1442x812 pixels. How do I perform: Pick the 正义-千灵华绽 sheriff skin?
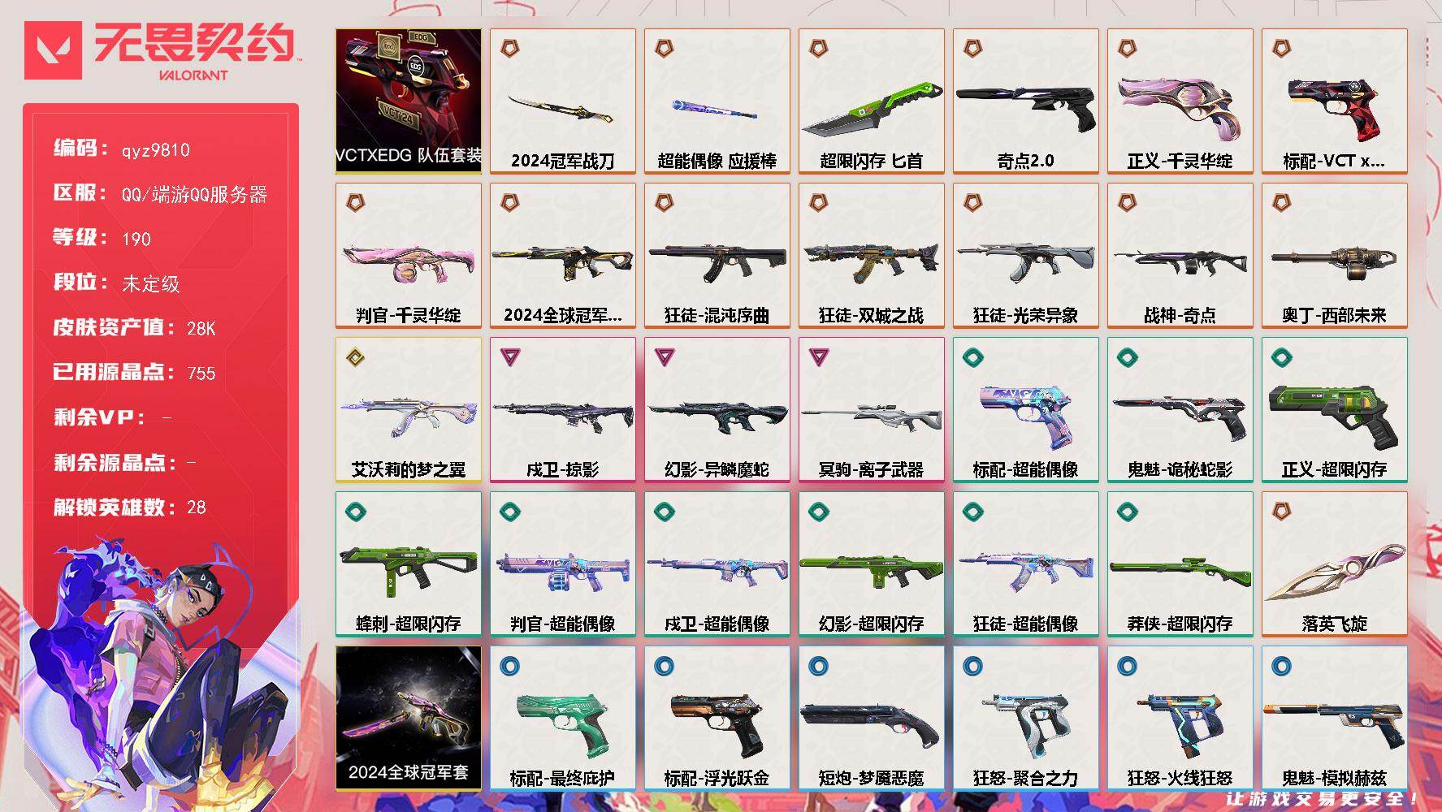pos(1180,101)
